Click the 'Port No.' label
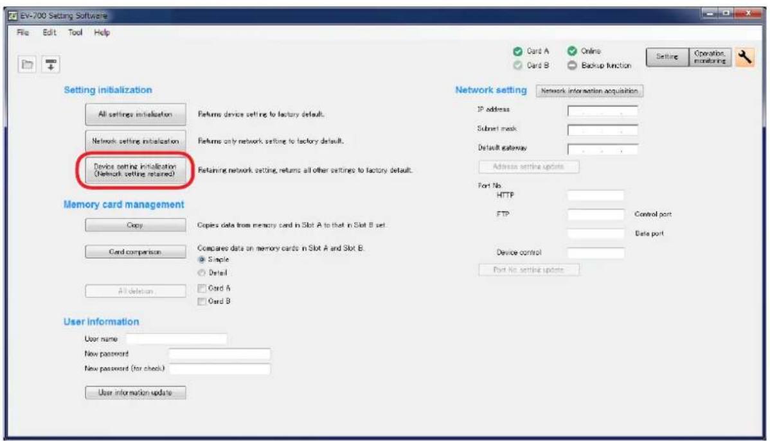The width and height of the screenshot is (770, 441). pos(490,186)
